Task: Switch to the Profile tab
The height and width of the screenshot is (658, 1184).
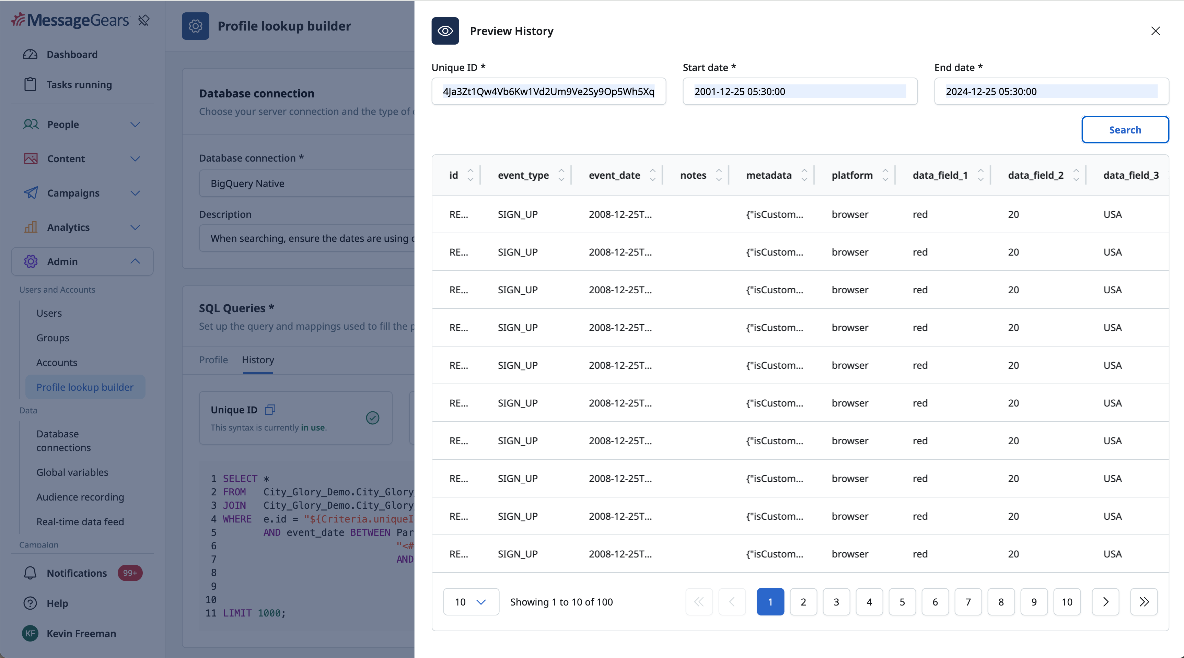Action: (x=213, y=360)
